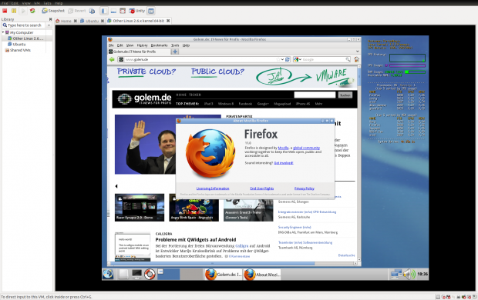The image size is (478, 300).
Task: Open End User Rights link
Action: [262, 188]
